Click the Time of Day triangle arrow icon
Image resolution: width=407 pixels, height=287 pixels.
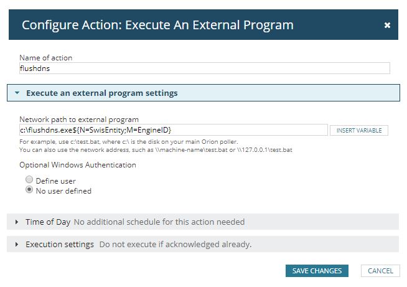[x=17, y=222]
